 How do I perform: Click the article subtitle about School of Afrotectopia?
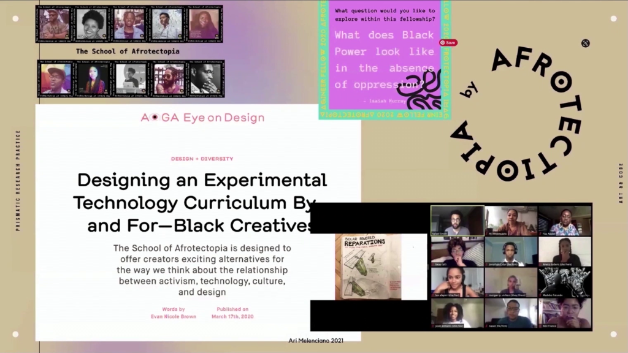[x=202, y=270]
